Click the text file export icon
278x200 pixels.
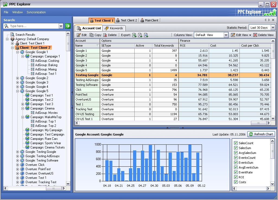pyautogui.click(x=140, y=35)
